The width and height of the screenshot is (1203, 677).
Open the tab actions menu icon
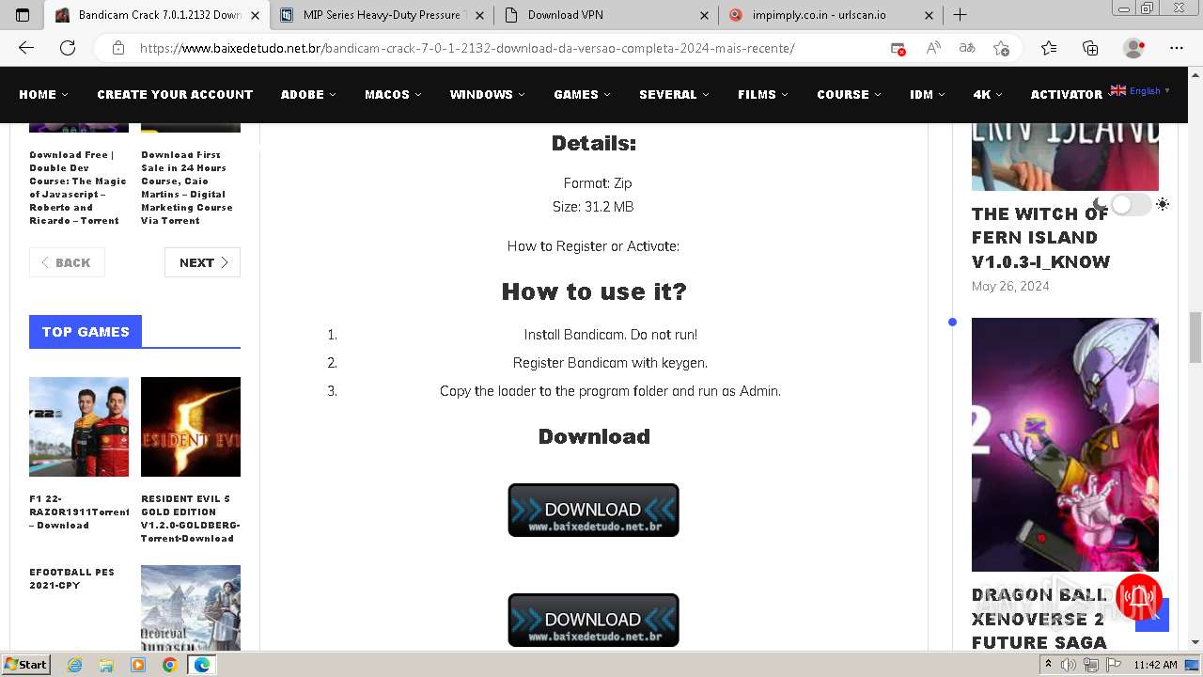[x=23, y=15]
